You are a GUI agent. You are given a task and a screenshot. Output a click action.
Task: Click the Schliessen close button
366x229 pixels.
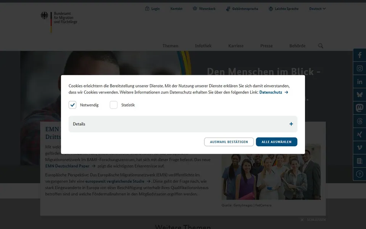click(313, 220)
